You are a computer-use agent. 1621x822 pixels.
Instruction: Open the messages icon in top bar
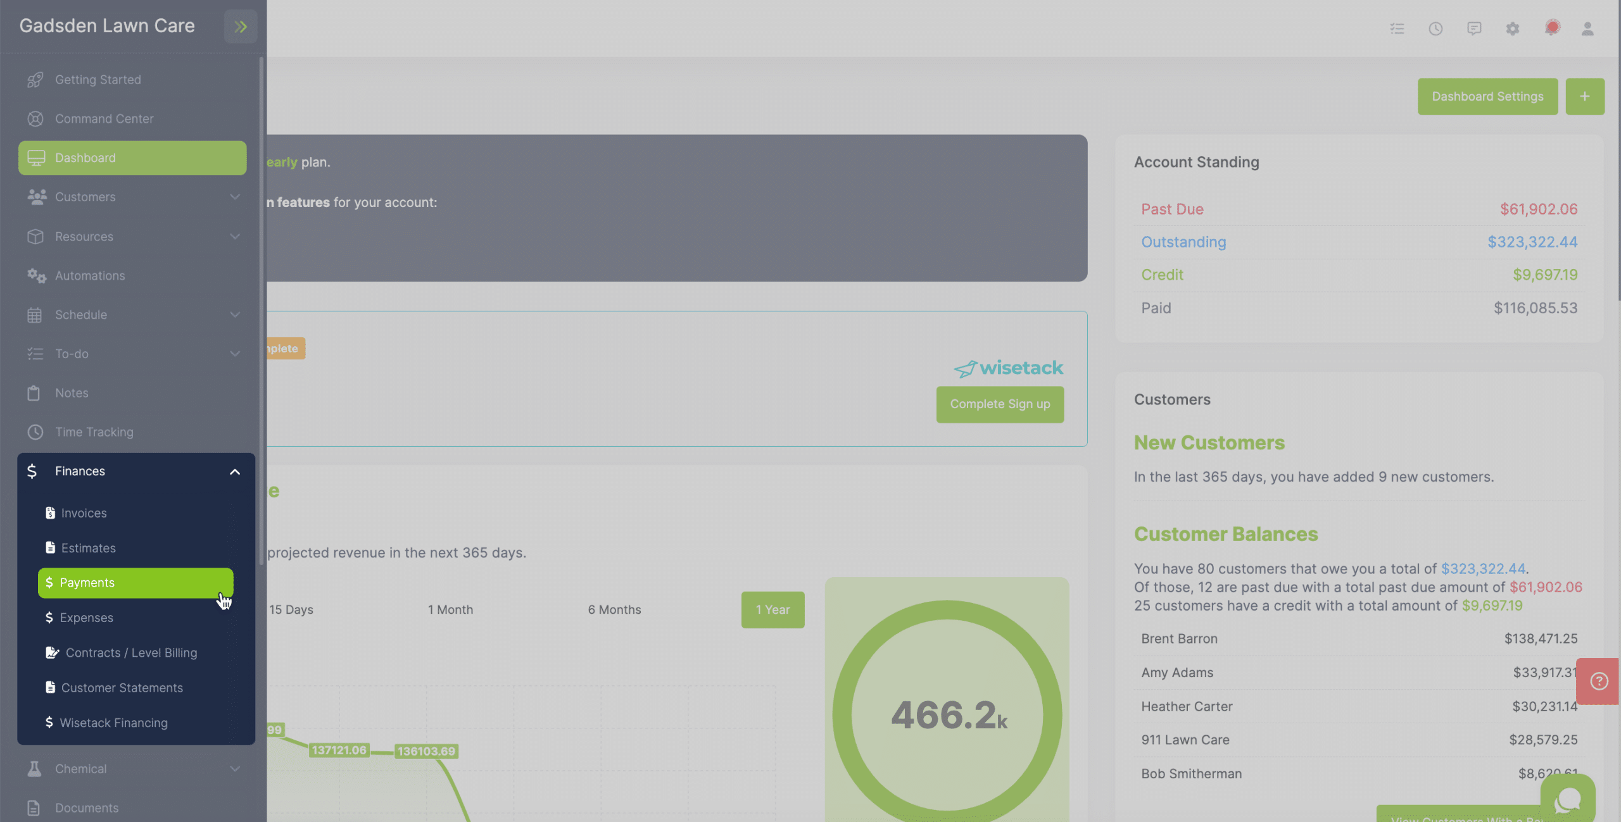1474,28
